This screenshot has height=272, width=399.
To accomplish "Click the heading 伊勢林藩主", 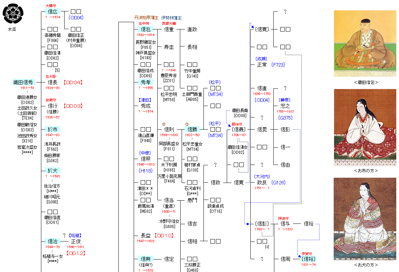I will (x=172, y=18).
